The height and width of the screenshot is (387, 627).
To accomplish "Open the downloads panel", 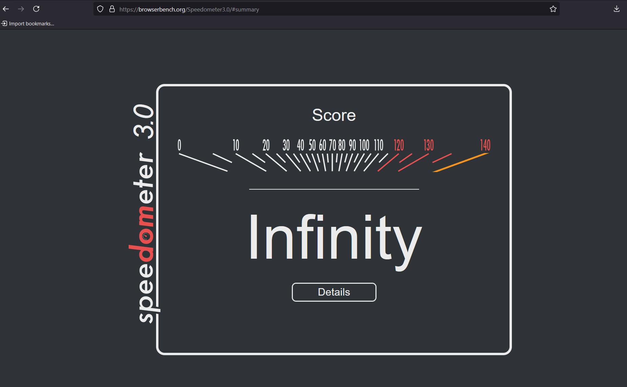I will click(x=617, y=9).
